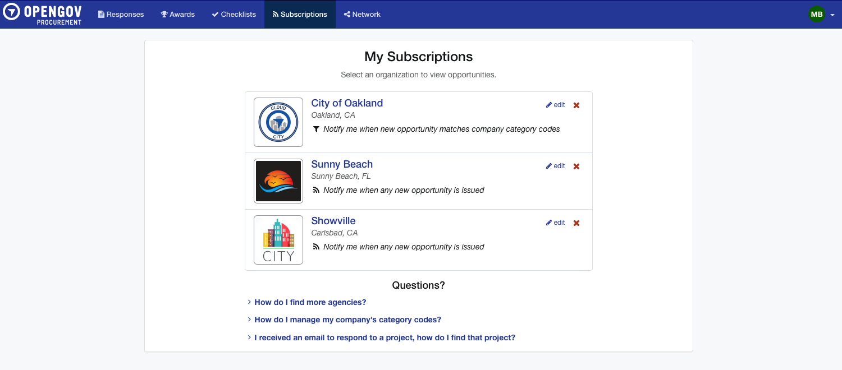842x370 pixels.
Task: Go to the Responses tab
Action: coord(121,15)
